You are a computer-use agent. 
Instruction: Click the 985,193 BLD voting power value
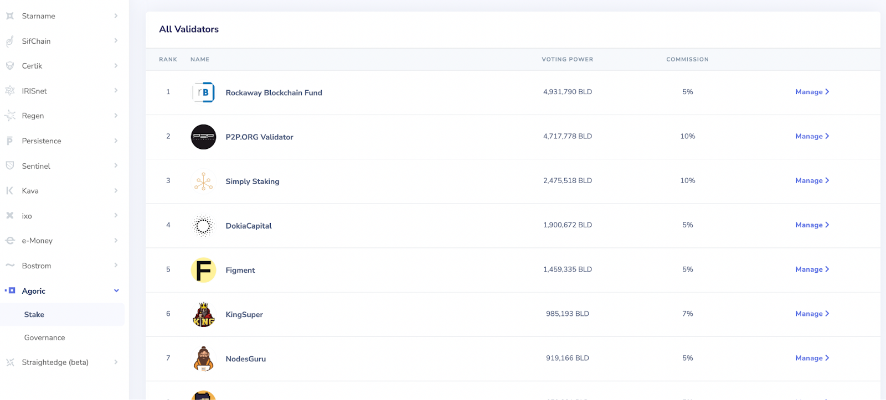point(568,314)
